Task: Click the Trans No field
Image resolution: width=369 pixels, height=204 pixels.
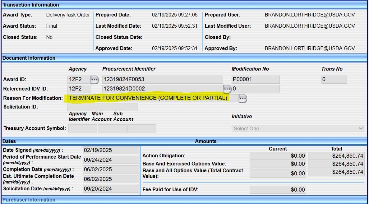Action: coord(334,80)
